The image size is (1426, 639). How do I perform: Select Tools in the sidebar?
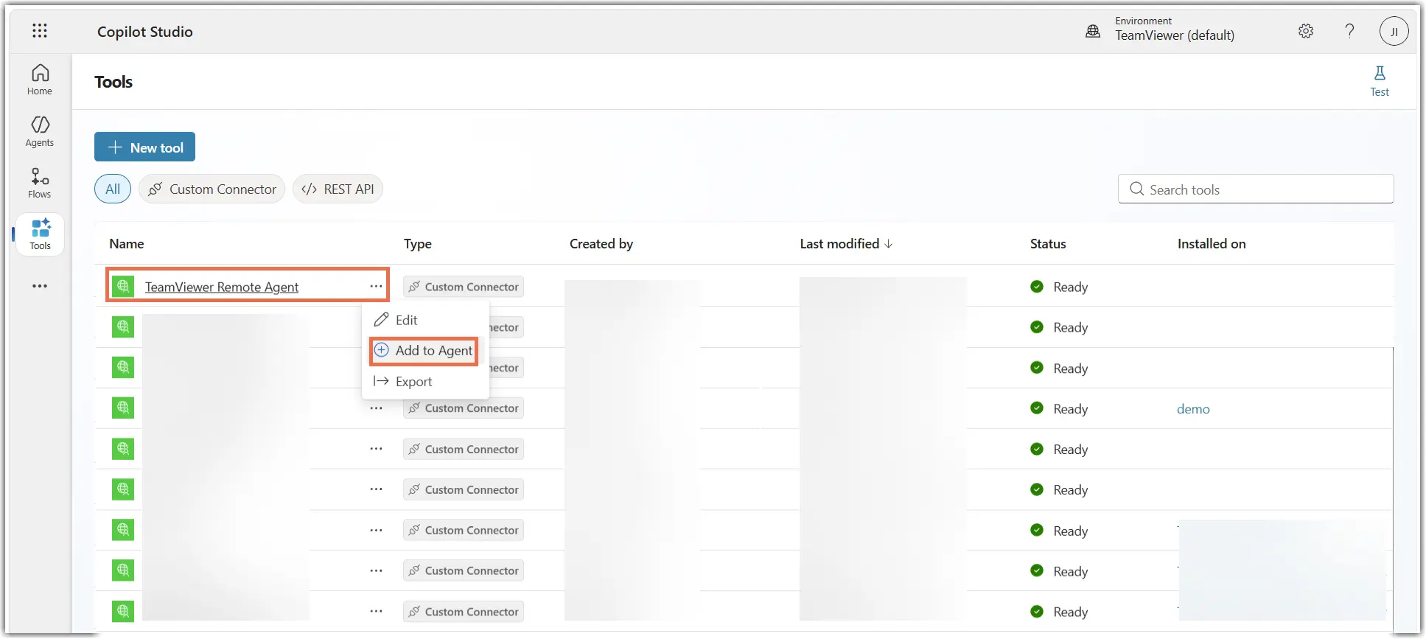(40, 234)
